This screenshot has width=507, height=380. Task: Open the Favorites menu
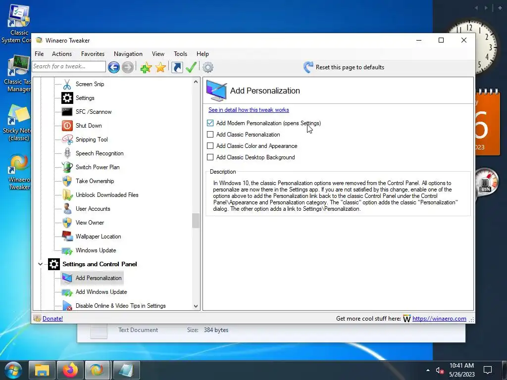(93, 54)
